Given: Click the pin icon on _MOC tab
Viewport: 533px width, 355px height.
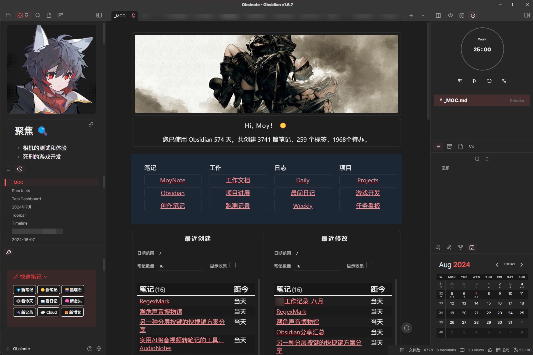Looking at the screenshot, I should 133,16.
